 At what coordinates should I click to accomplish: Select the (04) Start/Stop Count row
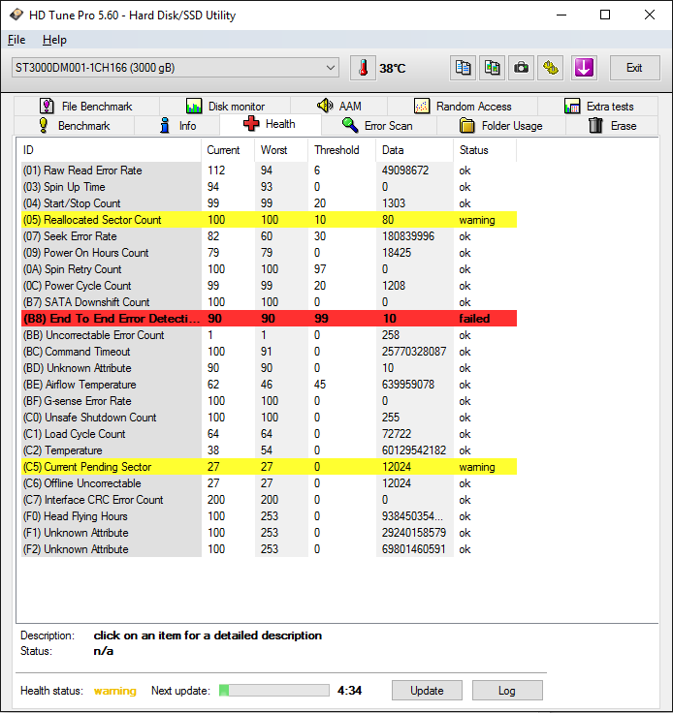coord(269,203)
